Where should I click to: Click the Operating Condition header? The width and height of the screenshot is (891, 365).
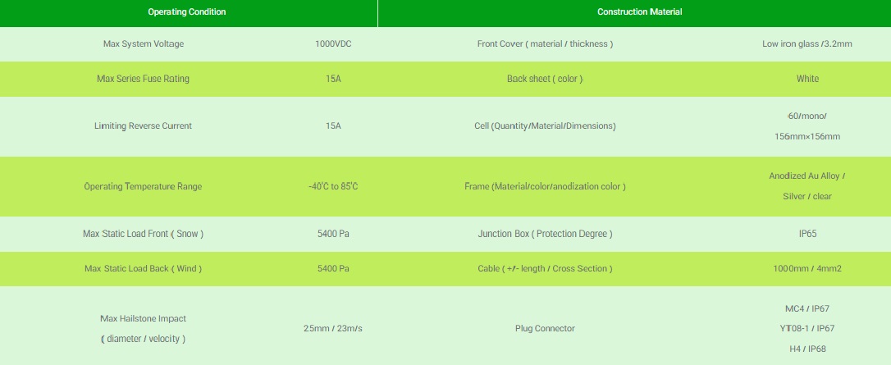point(187,12)
